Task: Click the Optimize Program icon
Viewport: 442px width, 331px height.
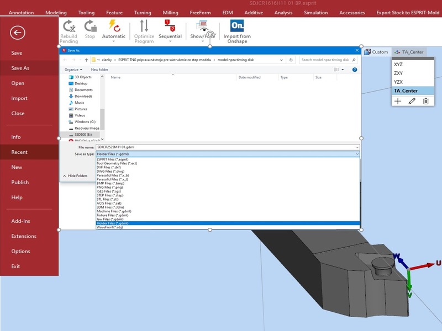Action: [144, 26]
